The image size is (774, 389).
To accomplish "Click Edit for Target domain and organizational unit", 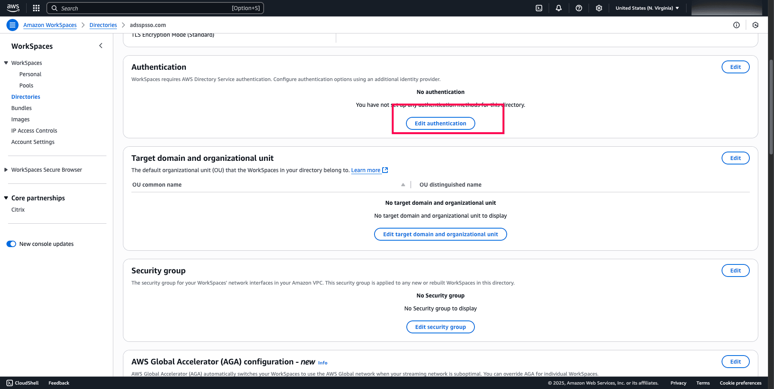I will pyautogui.click(x=735, y=158).
